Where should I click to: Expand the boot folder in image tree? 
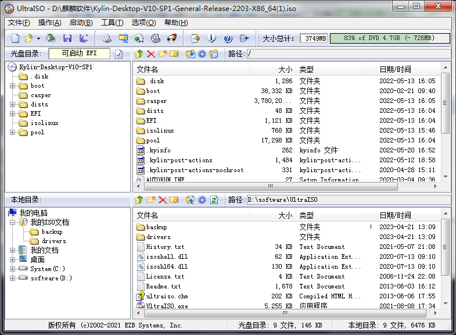(x=13, y=85)
